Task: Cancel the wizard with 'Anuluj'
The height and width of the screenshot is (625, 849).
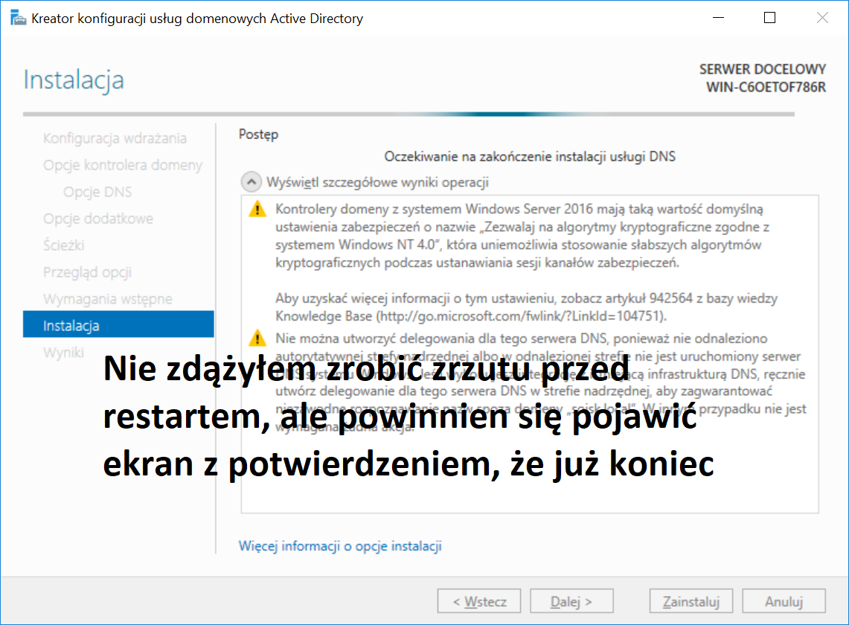Action: pos(784,601)
